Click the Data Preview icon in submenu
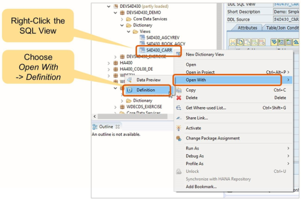The width and height of the screenshot is (301, 199). (130, 79)
